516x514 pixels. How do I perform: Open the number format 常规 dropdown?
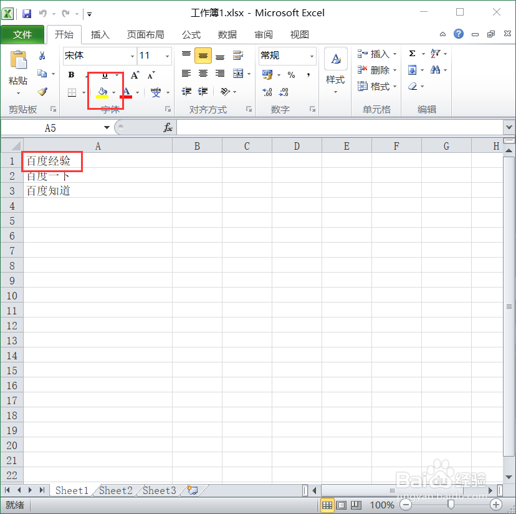(x=312, y=56)
